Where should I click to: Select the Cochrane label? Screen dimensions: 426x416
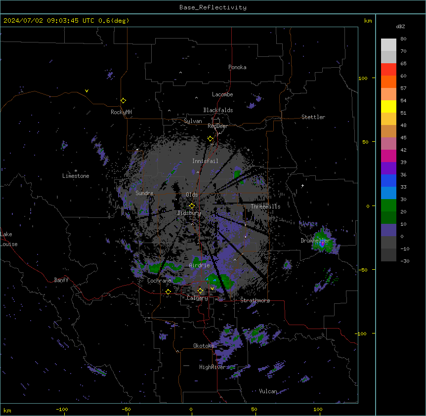[x=159, y=281]
